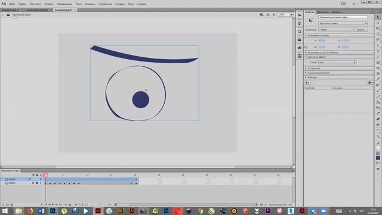Show hidden Слой 1 layer (X mark)
382x215 pixels.
click(33, 183)
